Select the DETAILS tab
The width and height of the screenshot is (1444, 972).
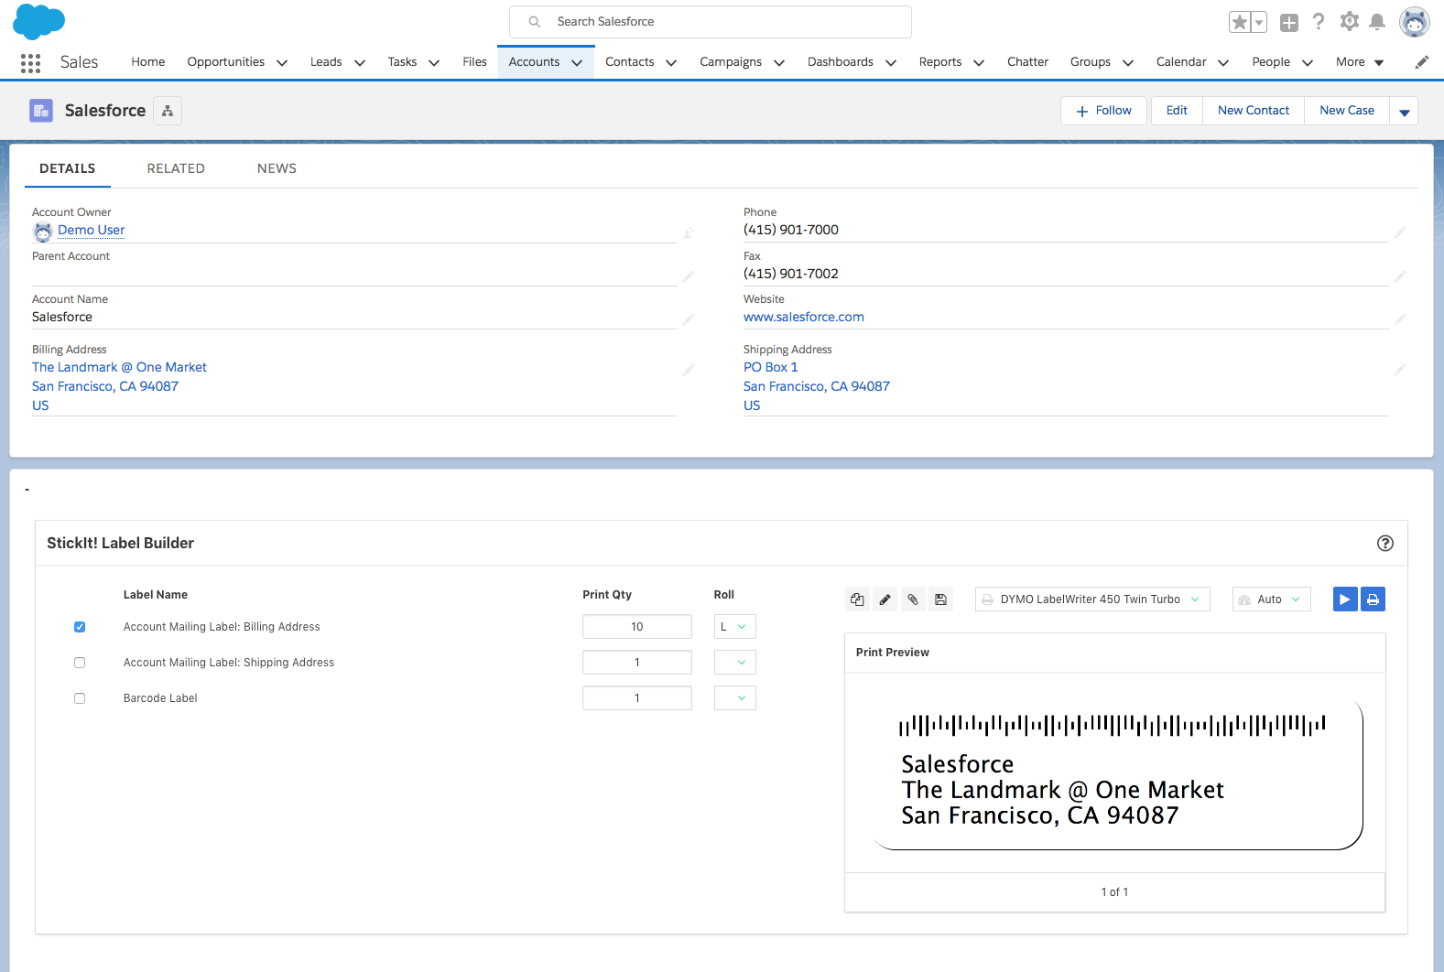click(x=68, y=168)
